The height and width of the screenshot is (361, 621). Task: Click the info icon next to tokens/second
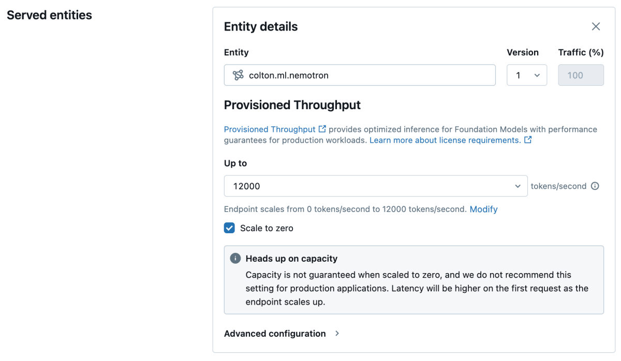595,186
